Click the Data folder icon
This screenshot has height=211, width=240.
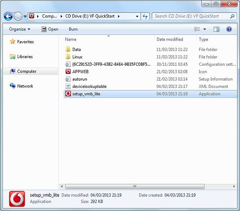coord(68,49)
